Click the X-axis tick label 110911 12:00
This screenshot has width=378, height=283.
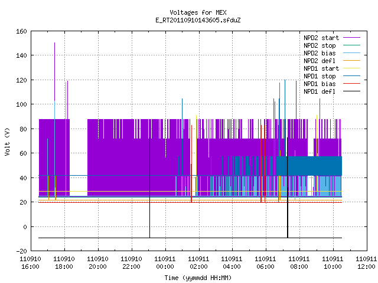click(366, 263)
